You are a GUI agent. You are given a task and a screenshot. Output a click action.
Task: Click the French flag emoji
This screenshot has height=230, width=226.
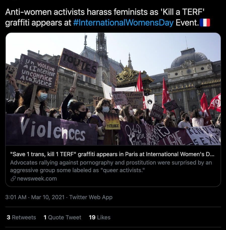(x=205, y=23)
